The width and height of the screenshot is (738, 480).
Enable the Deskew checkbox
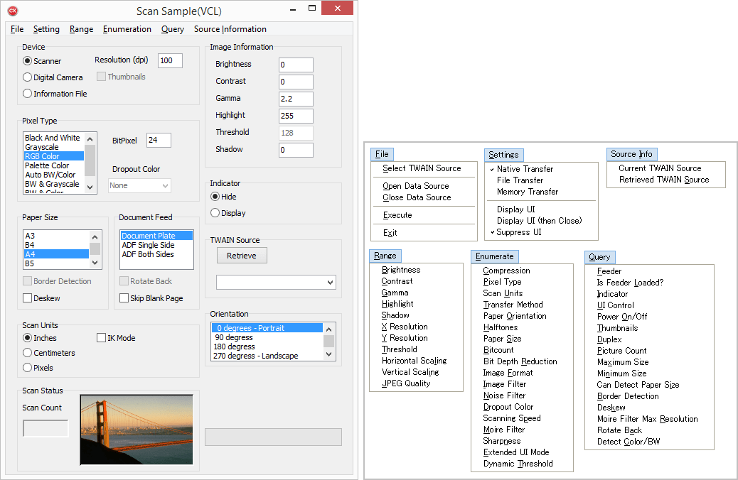coord(27,298)
